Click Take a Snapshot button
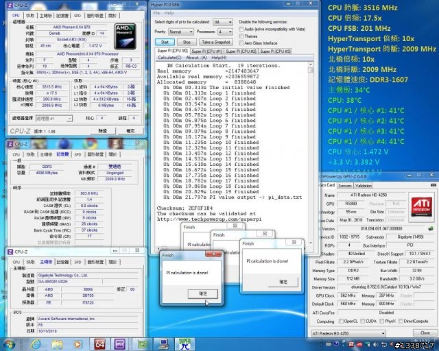Screen dimensions: 439x351 point(216,43)
